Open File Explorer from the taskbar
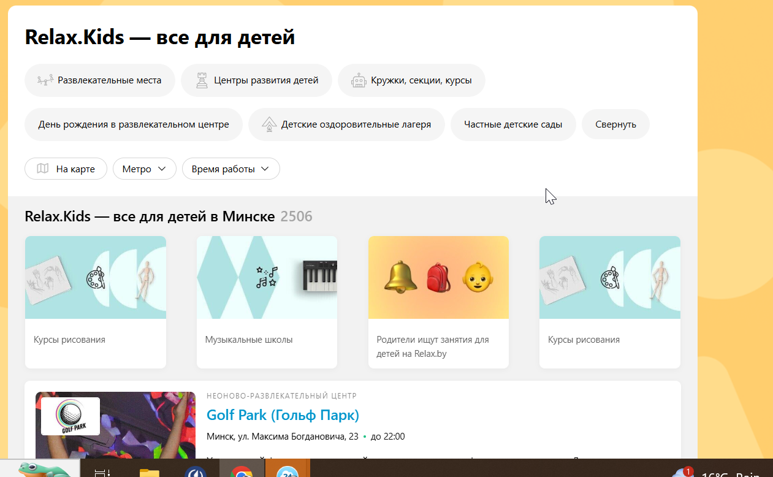This screenshot has height=477, width=773. pos(149,471)
